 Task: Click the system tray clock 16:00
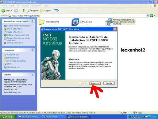coord(154,117)
